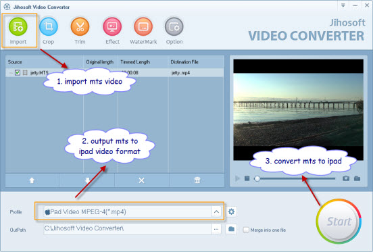Open profile settings gear icon
This screenshot has width=373, height=252.
click(231, 211)
